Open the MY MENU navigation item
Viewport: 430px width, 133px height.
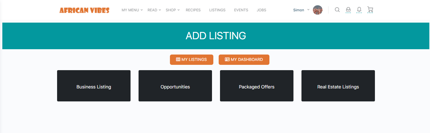coord(130,10)
